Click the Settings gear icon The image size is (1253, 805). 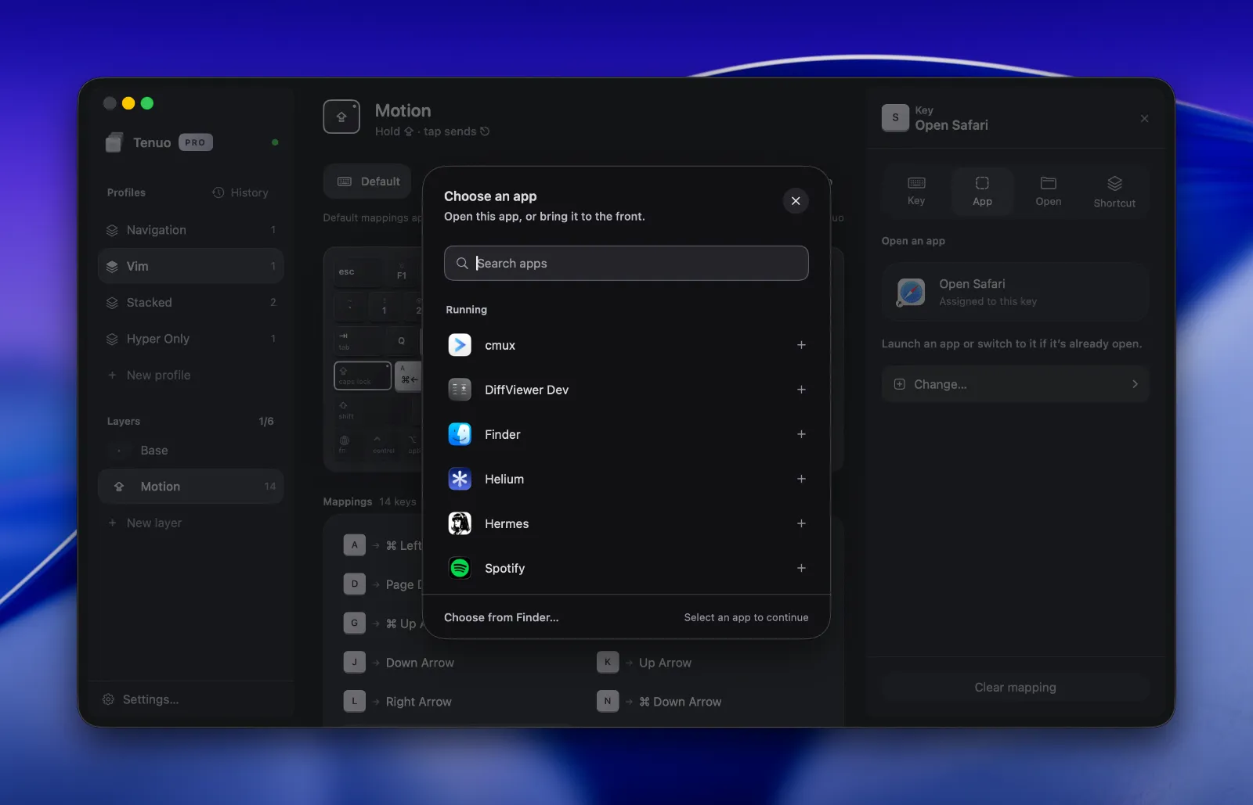[109, 699]
